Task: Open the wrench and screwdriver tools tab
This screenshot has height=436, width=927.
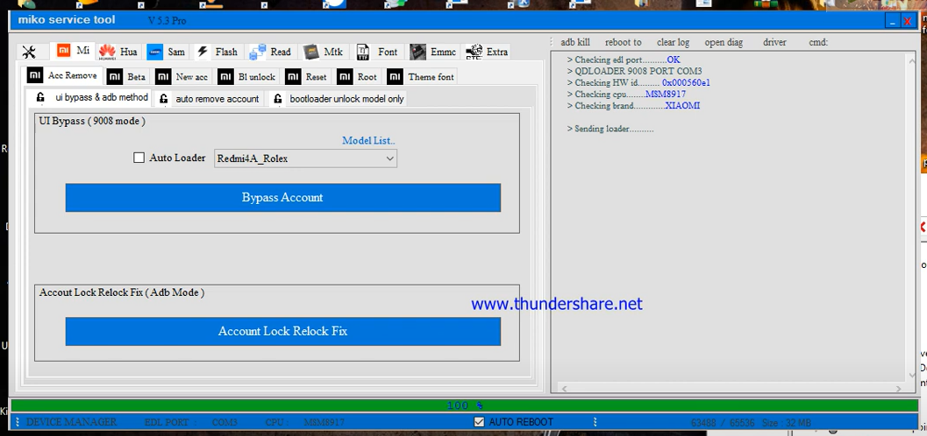Action: (29, 52)
